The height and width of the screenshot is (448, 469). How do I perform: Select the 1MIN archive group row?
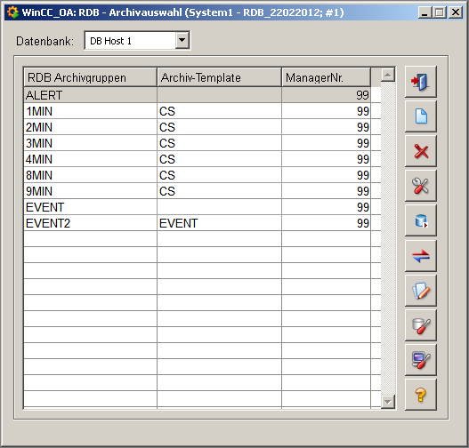click(197, 111)
